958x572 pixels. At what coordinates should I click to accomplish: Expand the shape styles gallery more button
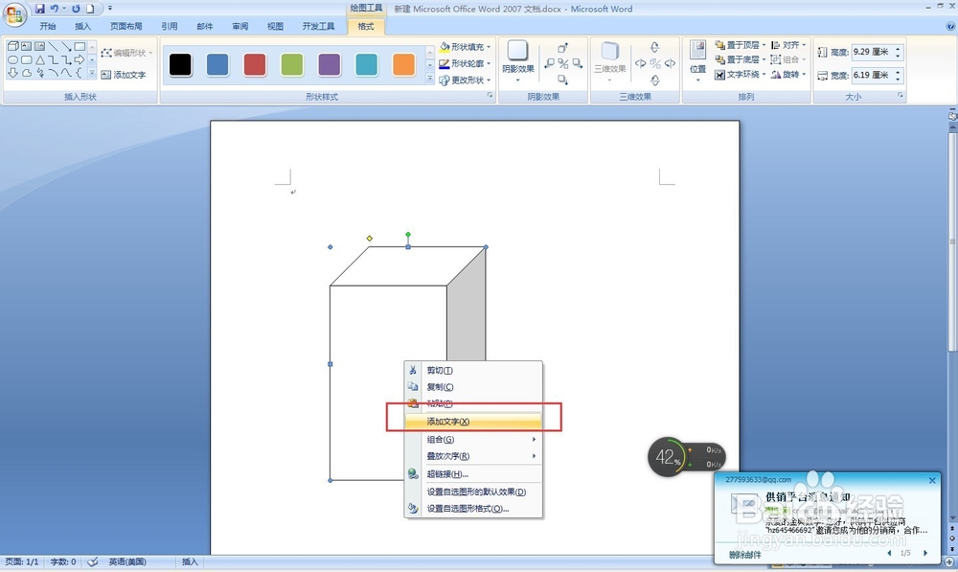tap(429, 79)
